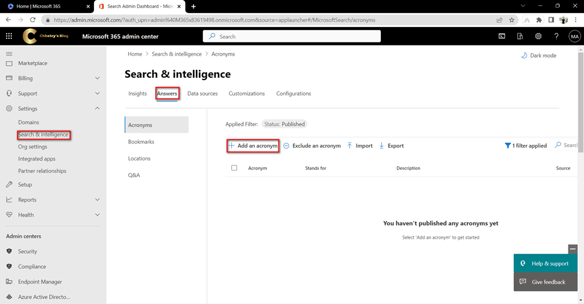Expand the Billing menu chevron
584x304 pixels.
[x=97, y=78]
